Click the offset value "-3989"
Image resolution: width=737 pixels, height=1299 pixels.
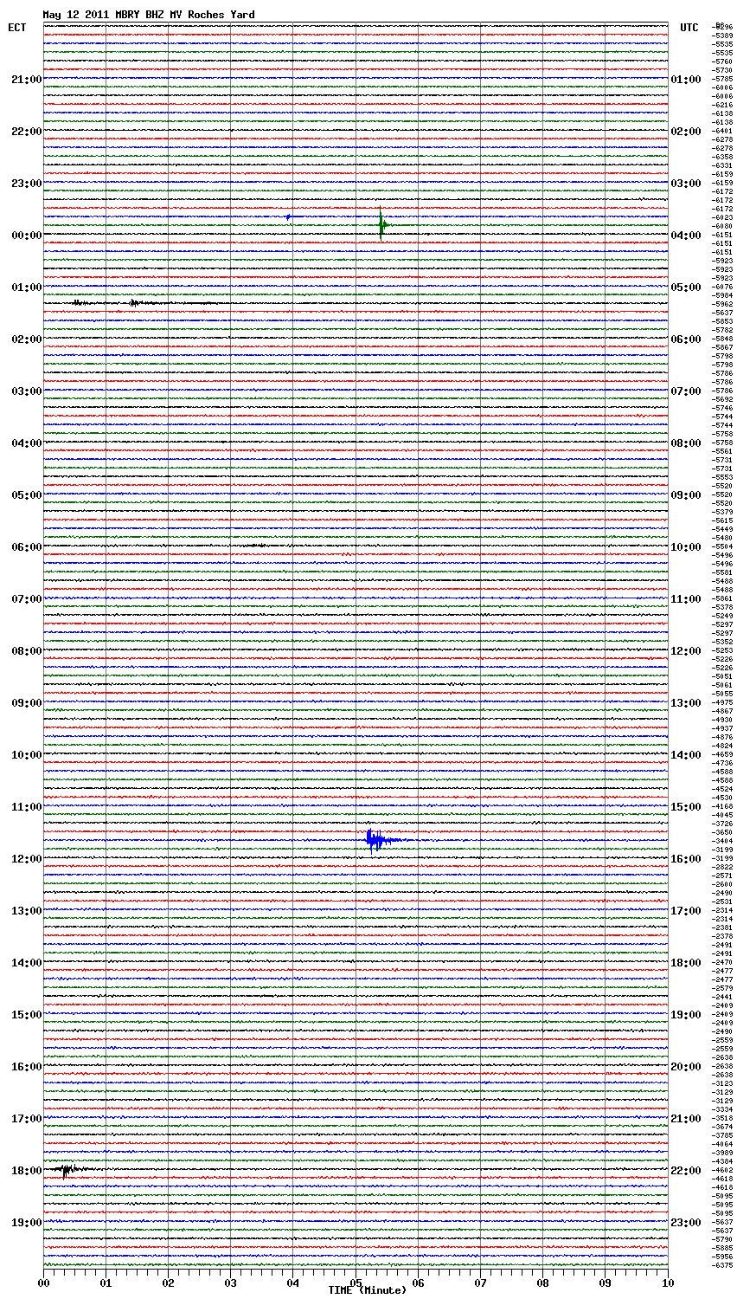tap(722, 1153)
